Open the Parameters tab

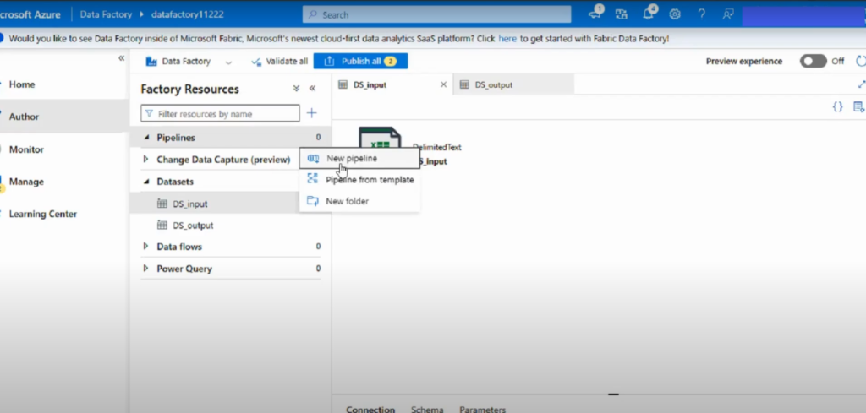[483, 409]
